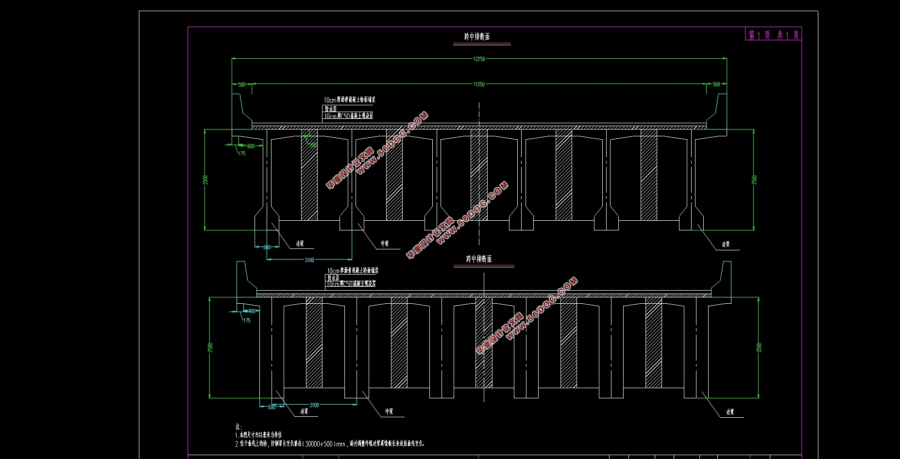Click the 175 dimension in lower section
The width and height of the screenshot is (900, 459).
point(247,321)
